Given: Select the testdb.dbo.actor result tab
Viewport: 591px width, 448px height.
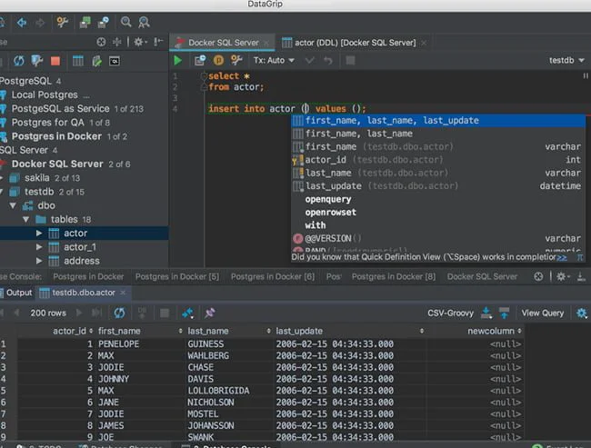Looking at the screenshot, I should [84, 293].
